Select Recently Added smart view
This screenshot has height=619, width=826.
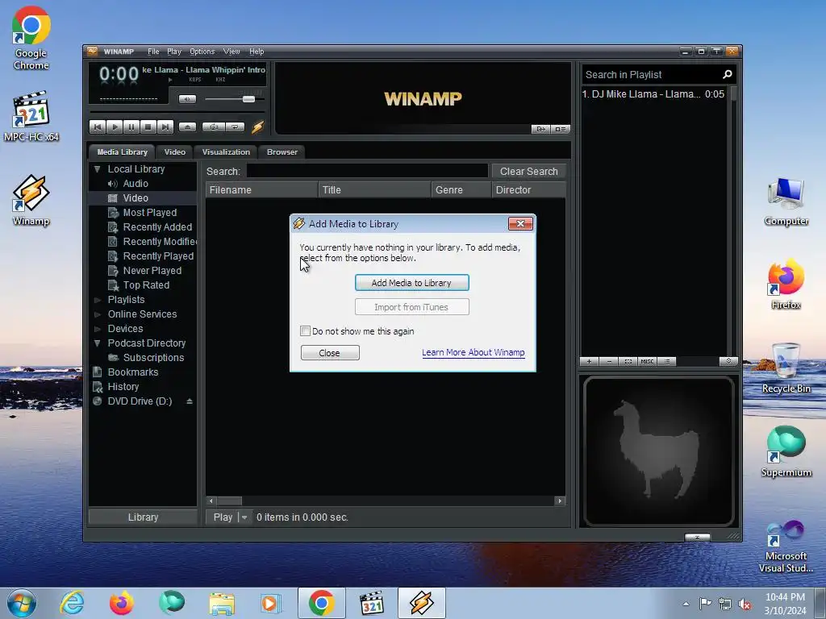pyautogui.click(x=157, y=226)
